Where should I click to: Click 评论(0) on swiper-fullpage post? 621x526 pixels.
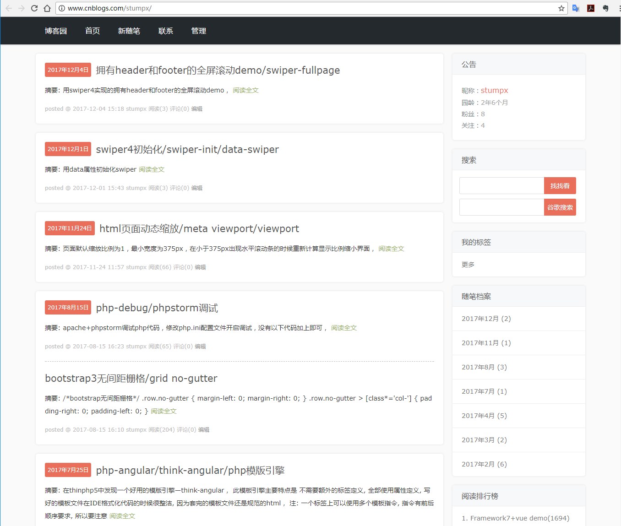(180, 109)
